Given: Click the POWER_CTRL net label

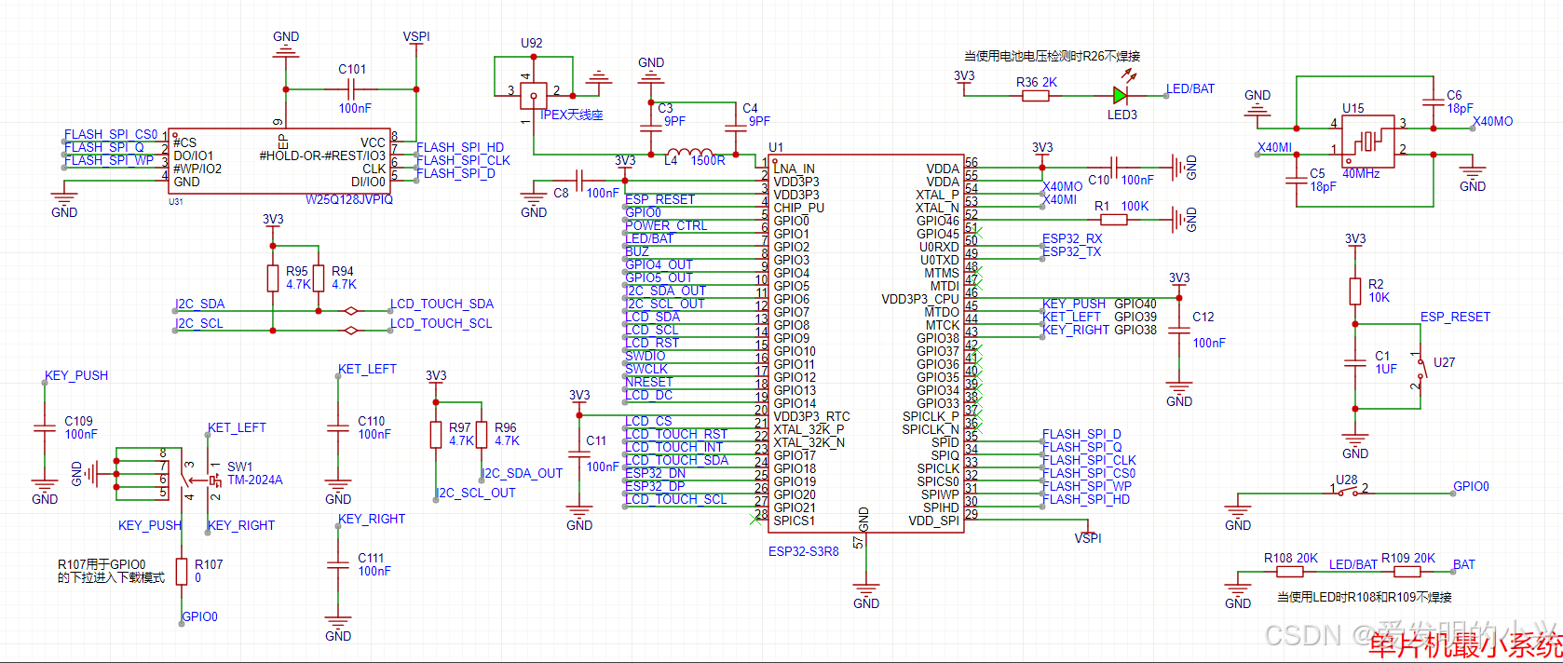Looking at the screenshot, I should click(666, 225).
